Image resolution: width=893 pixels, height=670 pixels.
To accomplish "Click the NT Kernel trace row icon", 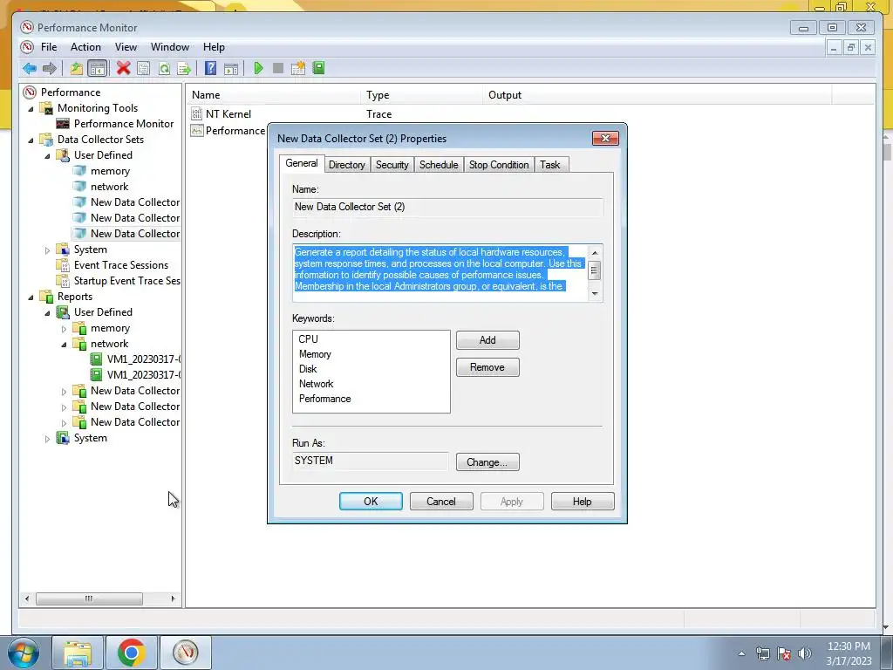I will pos(196,114).
